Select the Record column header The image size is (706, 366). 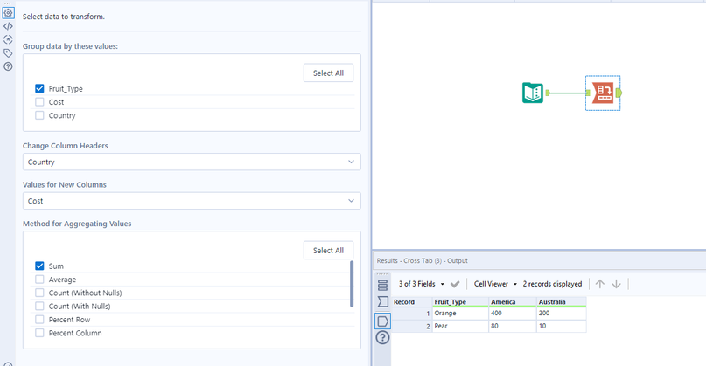tap(412, 301)
